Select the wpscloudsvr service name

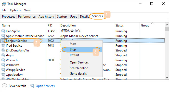[x=14, y=75]
